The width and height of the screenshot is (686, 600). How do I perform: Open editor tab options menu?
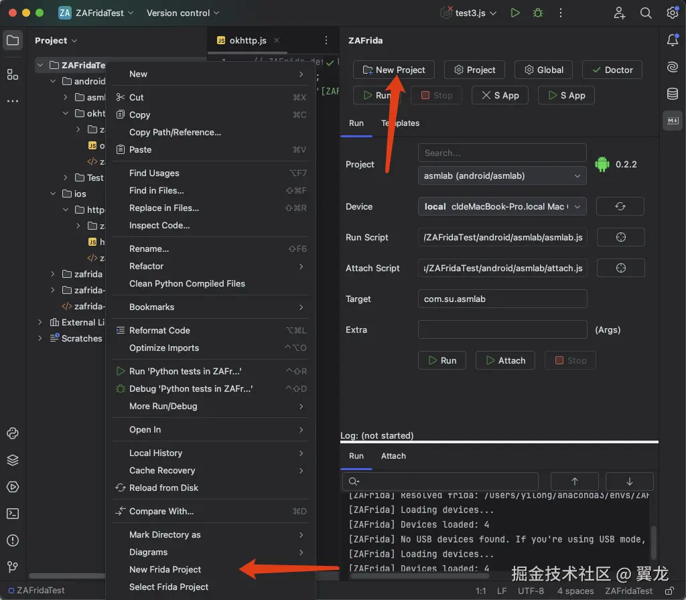(326, 40)
